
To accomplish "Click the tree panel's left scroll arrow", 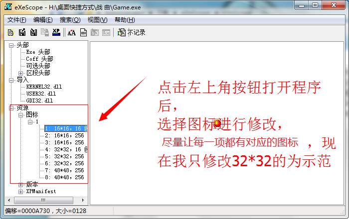I will pyautogui.click(x=9, y=201).
